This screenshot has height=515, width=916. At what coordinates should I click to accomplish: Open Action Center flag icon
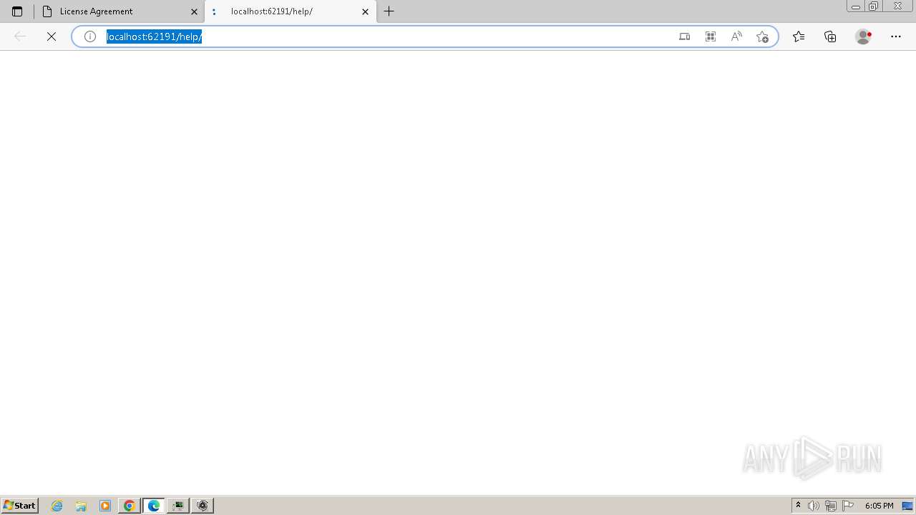click(x=848, y=506)
